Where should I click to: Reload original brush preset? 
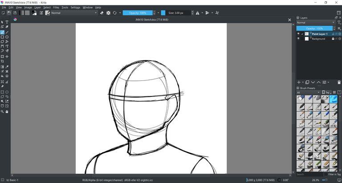pyautogui.click(x=115, y=13)
